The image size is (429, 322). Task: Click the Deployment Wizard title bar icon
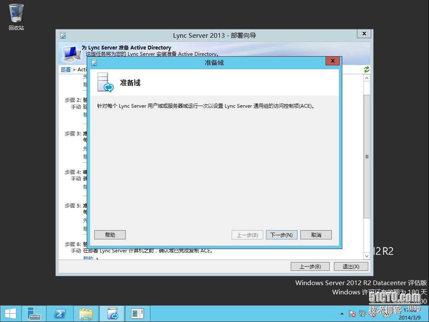63,35
